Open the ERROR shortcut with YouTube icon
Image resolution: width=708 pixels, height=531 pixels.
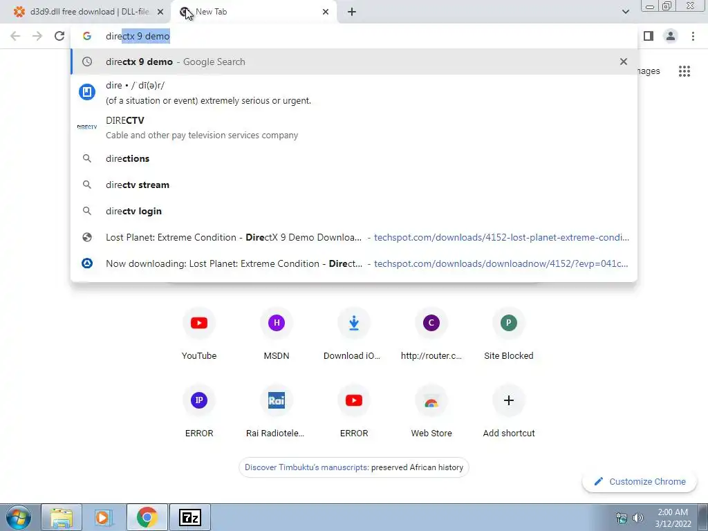point(353,411)
